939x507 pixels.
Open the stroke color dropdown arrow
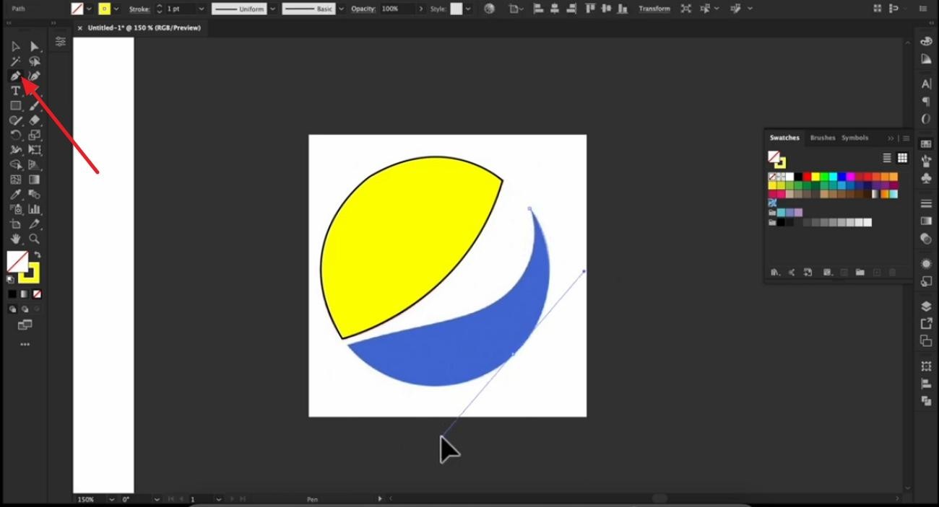coord(117,9)
